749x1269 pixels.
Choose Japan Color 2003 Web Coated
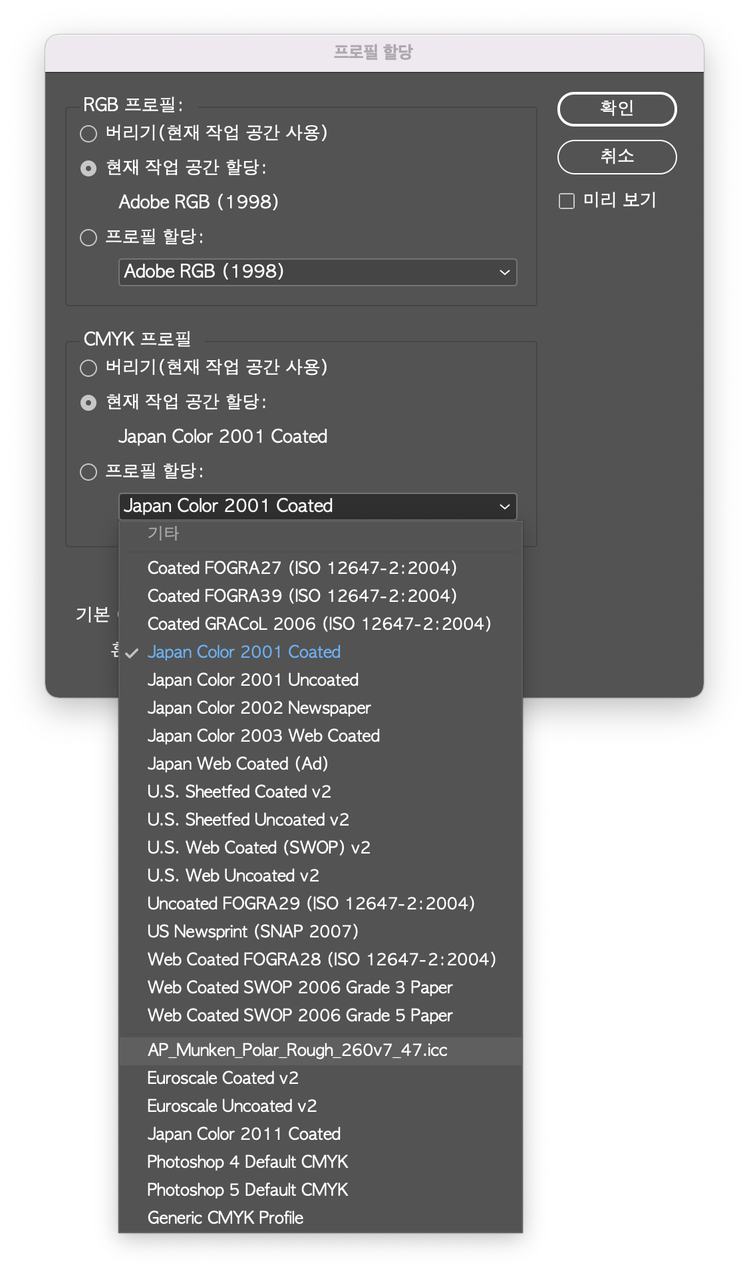click(321, 736)
